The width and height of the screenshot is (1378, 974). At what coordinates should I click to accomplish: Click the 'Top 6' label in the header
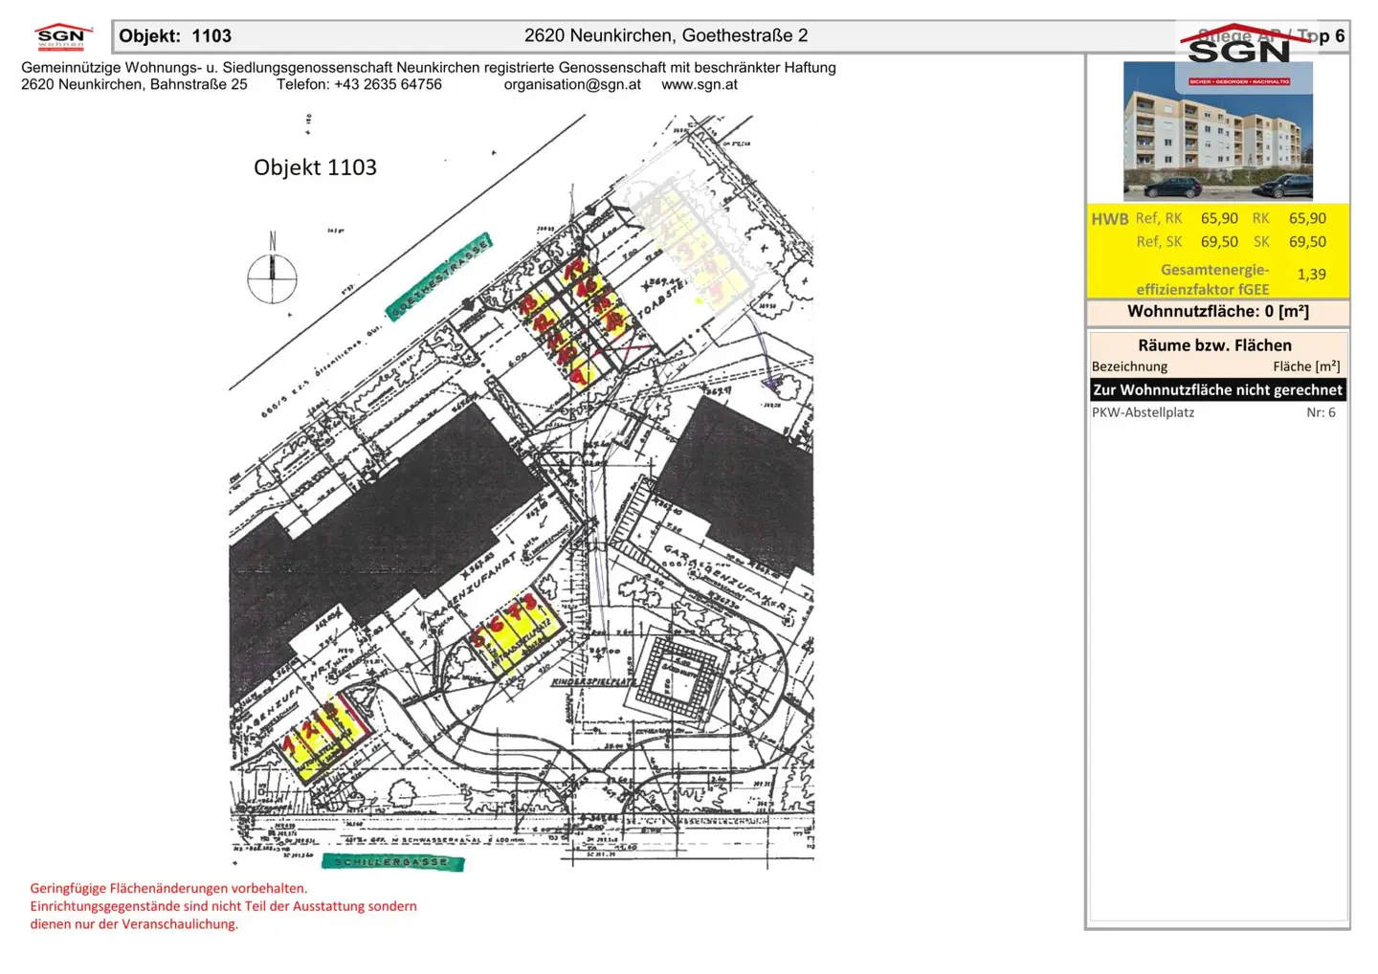point(1322,35)
